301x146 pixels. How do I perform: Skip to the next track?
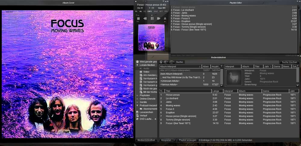click(159, 19)
